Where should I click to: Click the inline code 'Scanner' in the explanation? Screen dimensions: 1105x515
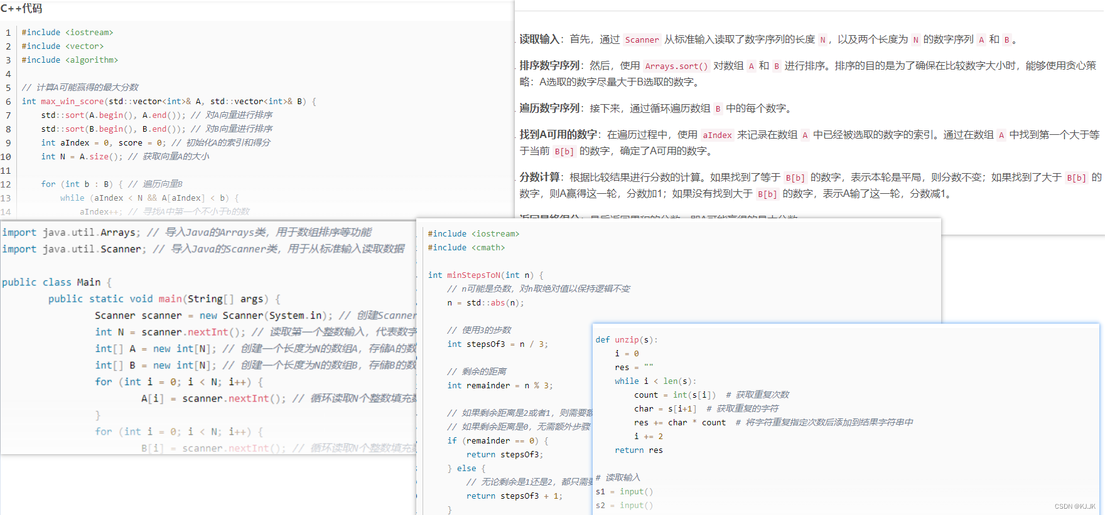642,40
